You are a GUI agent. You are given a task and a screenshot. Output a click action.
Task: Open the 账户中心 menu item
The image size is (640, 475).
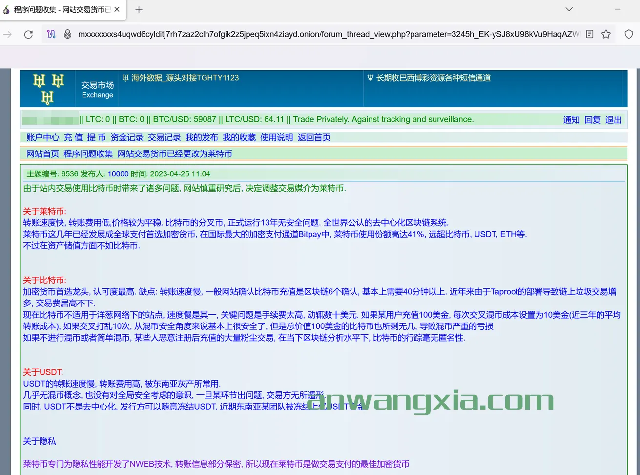[x=44, y=137]
